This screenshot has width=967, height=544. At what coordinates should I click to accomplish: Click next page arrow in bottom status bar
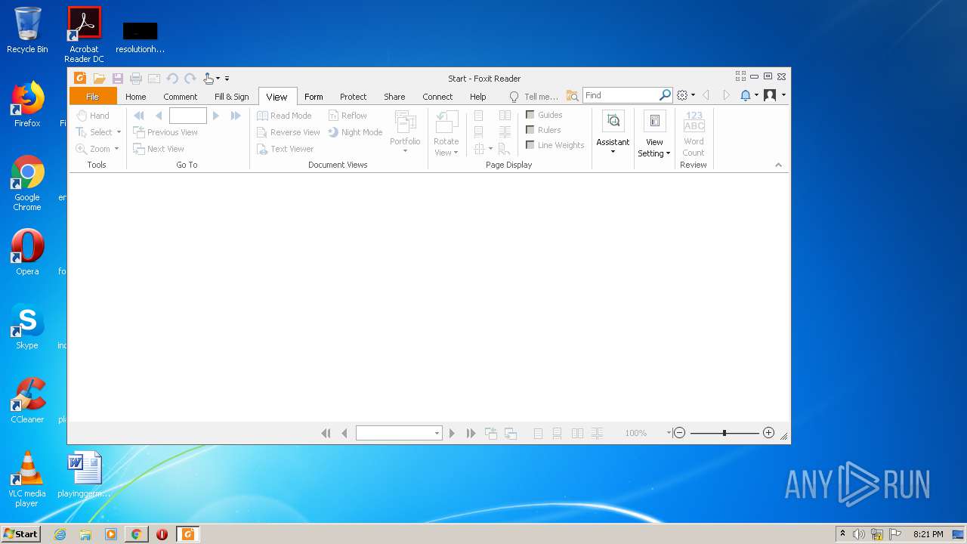452,433
